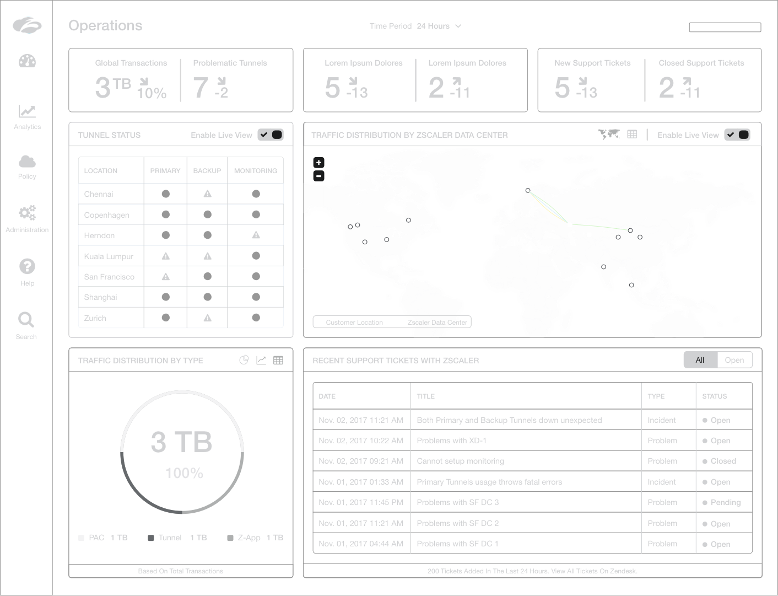The width and height of the screenshot is (778, 596).
Task: Show traffic by type as table grid
Action: point(278,360)
